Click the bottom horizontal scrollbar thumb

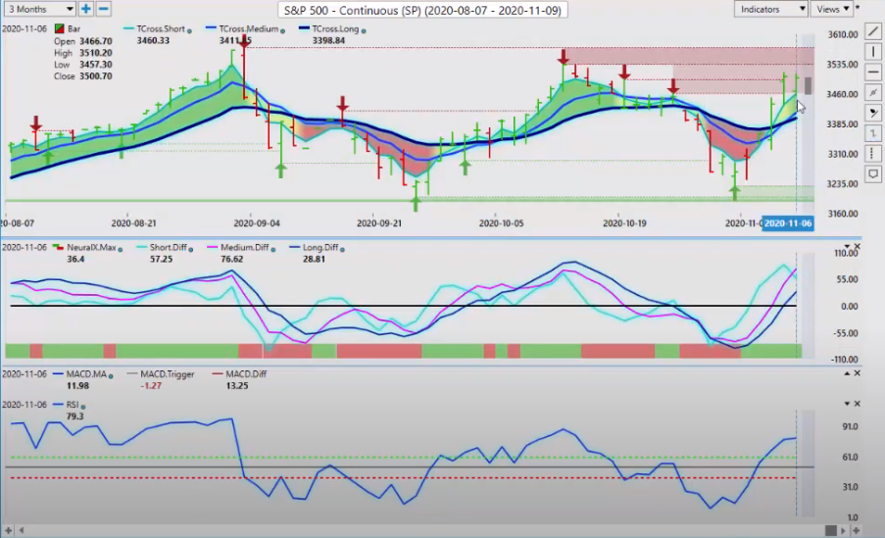(831, 531)
